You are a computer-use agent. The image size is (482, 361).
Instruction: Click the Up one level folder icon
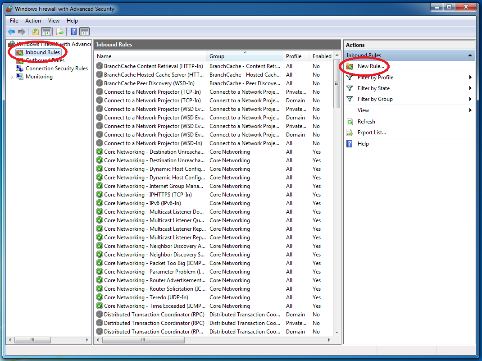click(x=36, y=32)
